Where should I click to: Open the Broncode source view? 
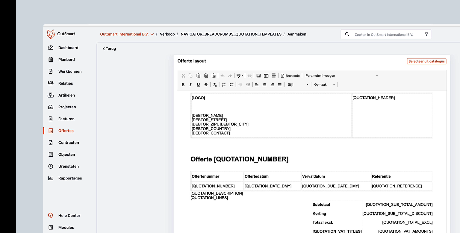point(290,75)
